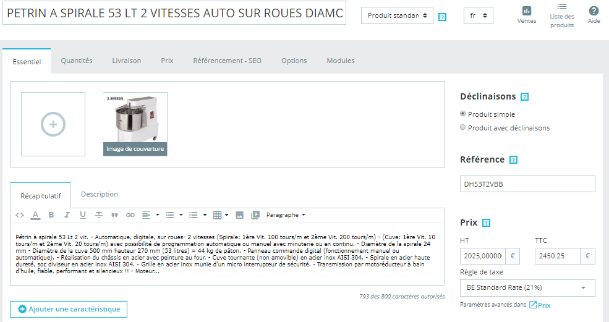
Task: Click the plus icon to add an image
Action: tap(53, 124)
